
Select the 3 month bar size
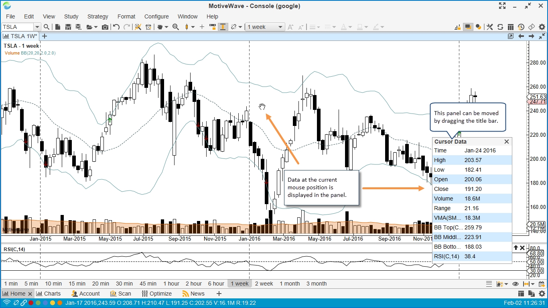(x=317, y=284)
